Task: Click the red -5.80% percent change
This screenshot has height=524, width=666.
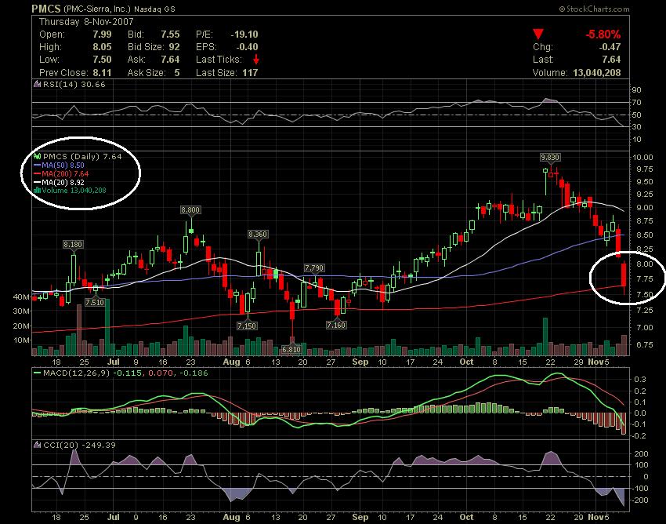Action: [x=603, y=35]
